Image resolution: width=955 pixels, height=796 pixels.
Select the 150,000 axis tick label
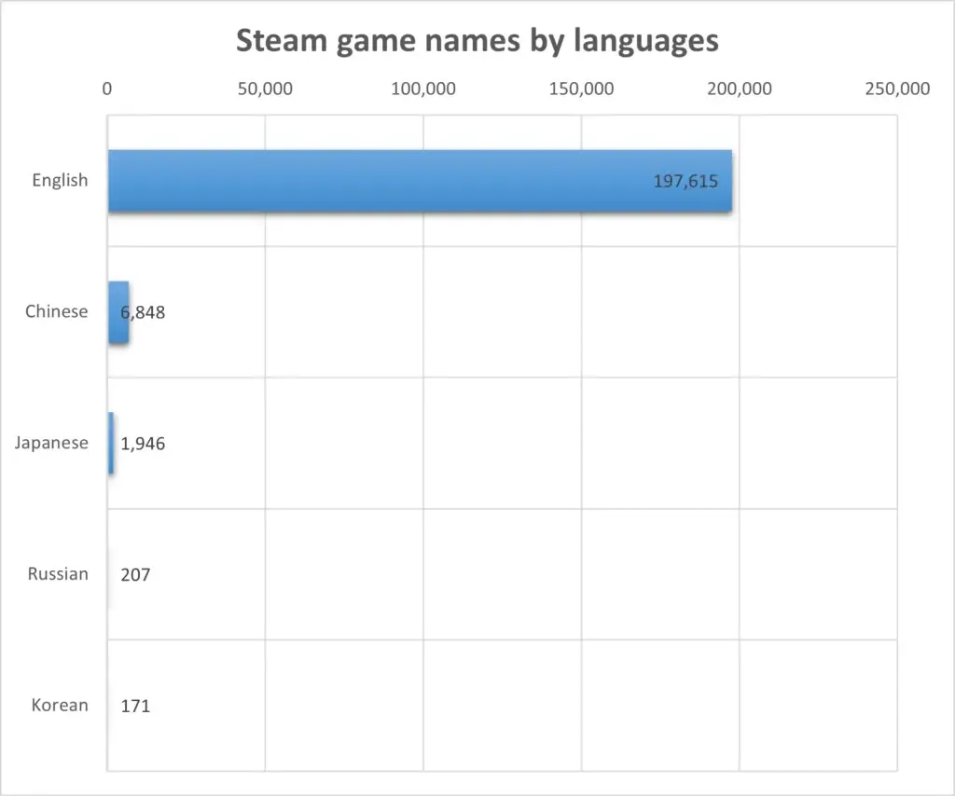(581, 89)
